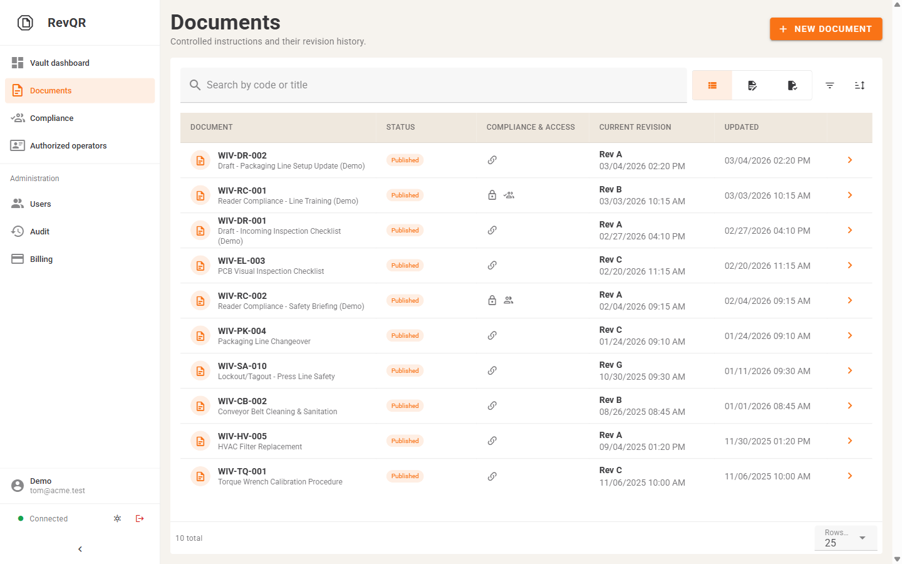The width and height of the screenshot is (902, 564).
Task: Open the WIV-SA-010 Lockout/Tagout document
Action: coord(276,371)
